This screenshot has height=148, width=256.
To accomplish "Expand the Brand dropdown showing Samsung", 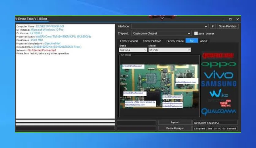I will [x=133, y=50].
